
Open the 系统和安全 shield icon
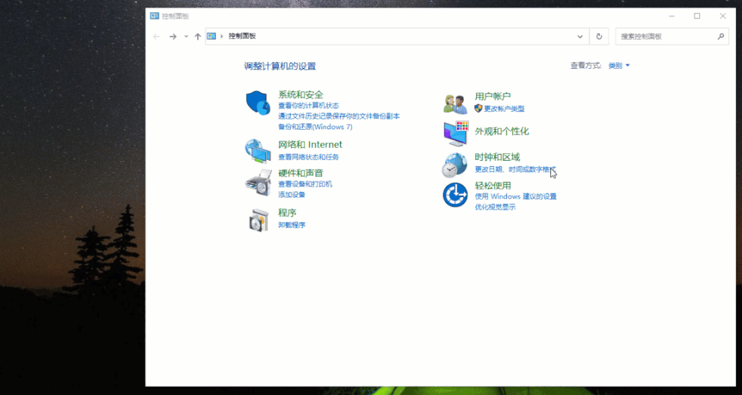coord(258,102)
